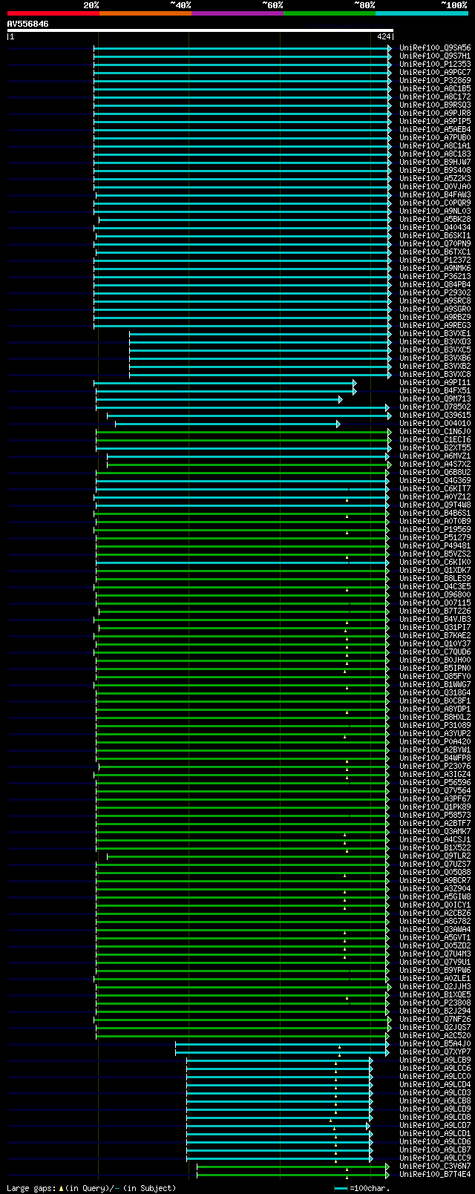Select hit label UniRef100_C1N6J0
The image size is (475, 1194).
[435, 432]
